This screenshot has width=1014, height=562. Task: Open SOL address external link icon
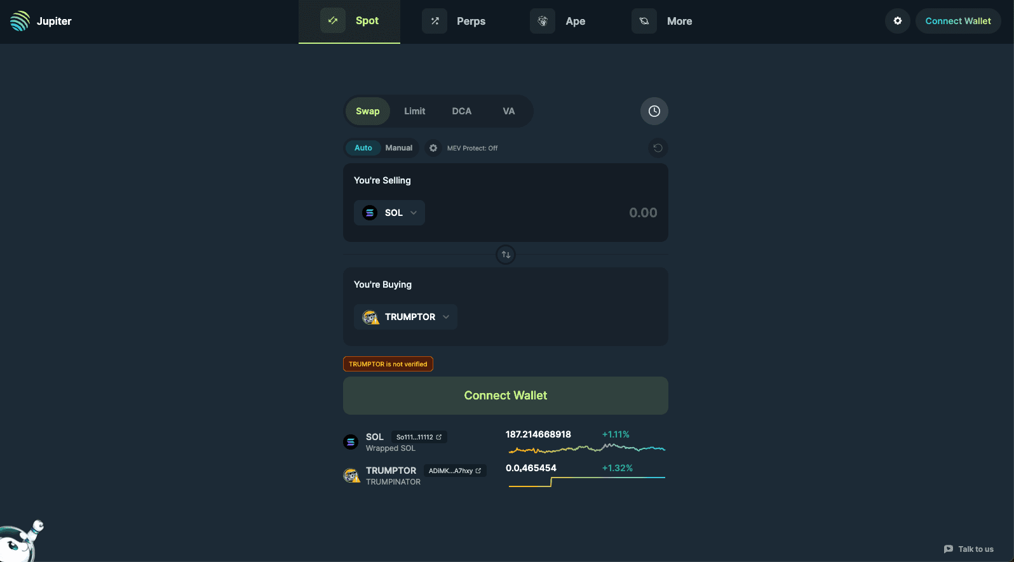[x=439, y=437]
